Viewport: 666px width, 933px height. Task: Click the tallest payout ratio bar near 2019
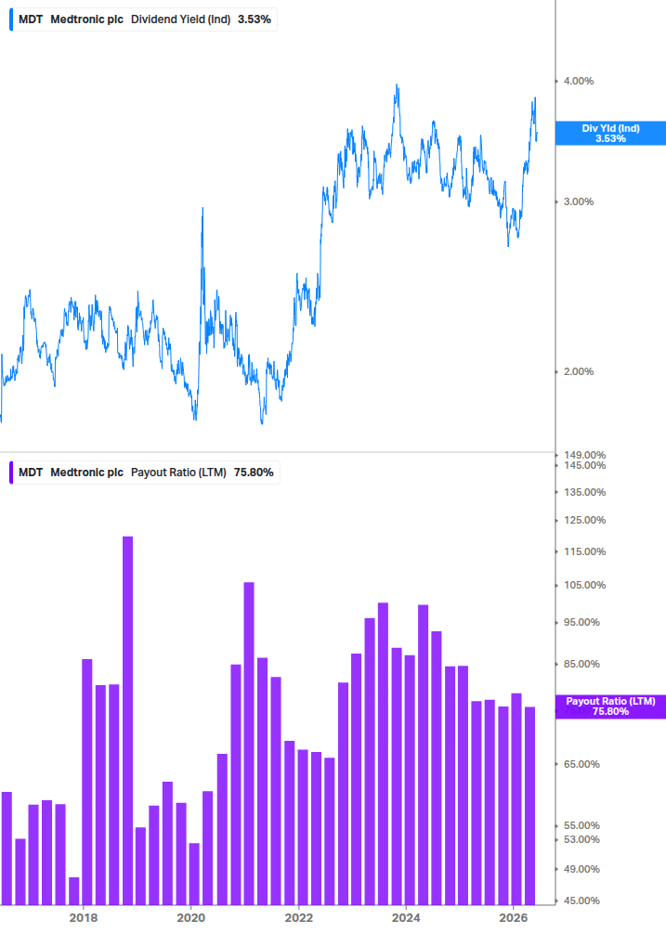pyautogui.click(x=127, y=720)
